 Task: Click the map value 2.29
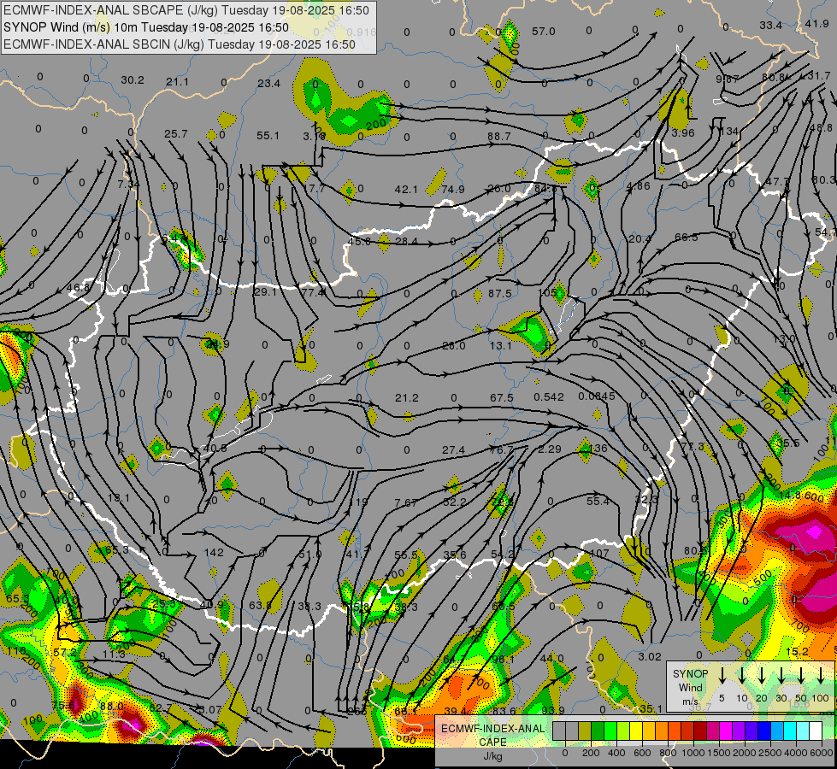point(549,449)
